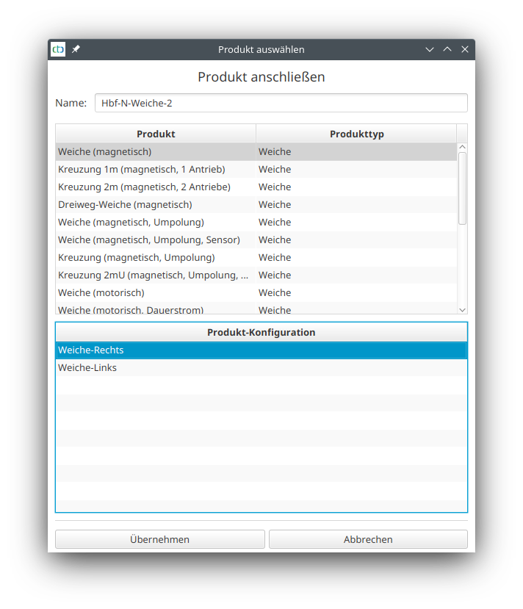Select the Weiche (magnetisch) row
Viewport: 523px width, 609px height.
click(256, 151)
